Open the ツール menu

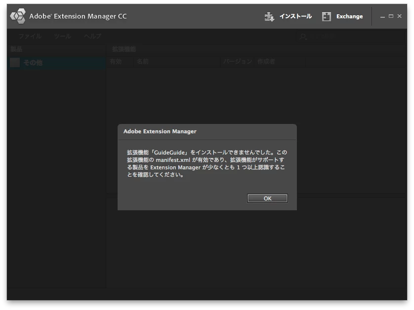pos(63,36)
